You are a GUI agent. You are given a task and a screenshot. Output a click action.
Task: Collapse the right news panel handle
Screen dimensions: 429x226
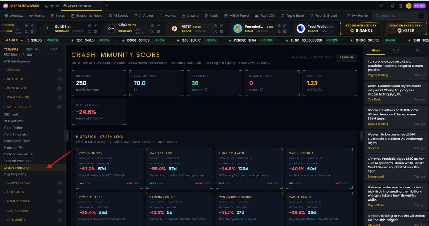point(361,136)
